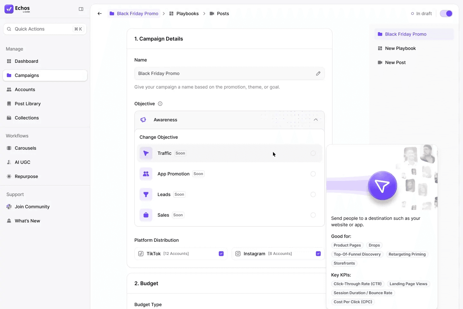Screen dimensions: 463x309
Task: Open Dashboard in the sidebar
Action: (45, 61)
